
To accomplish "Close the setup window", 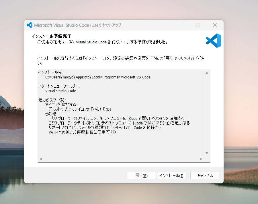I will (x=215, y=25).
